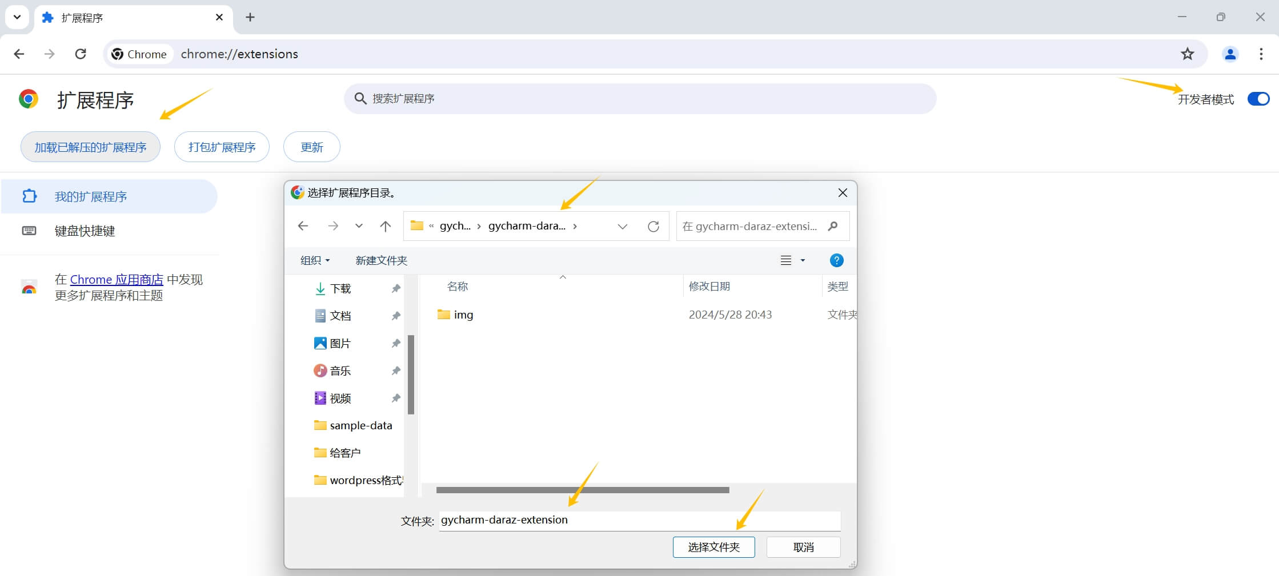Open dialog help with the question mark icon

(x=836, y=260)
